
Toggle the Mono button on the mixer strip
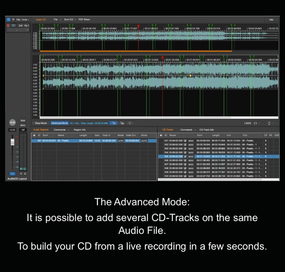23,125
